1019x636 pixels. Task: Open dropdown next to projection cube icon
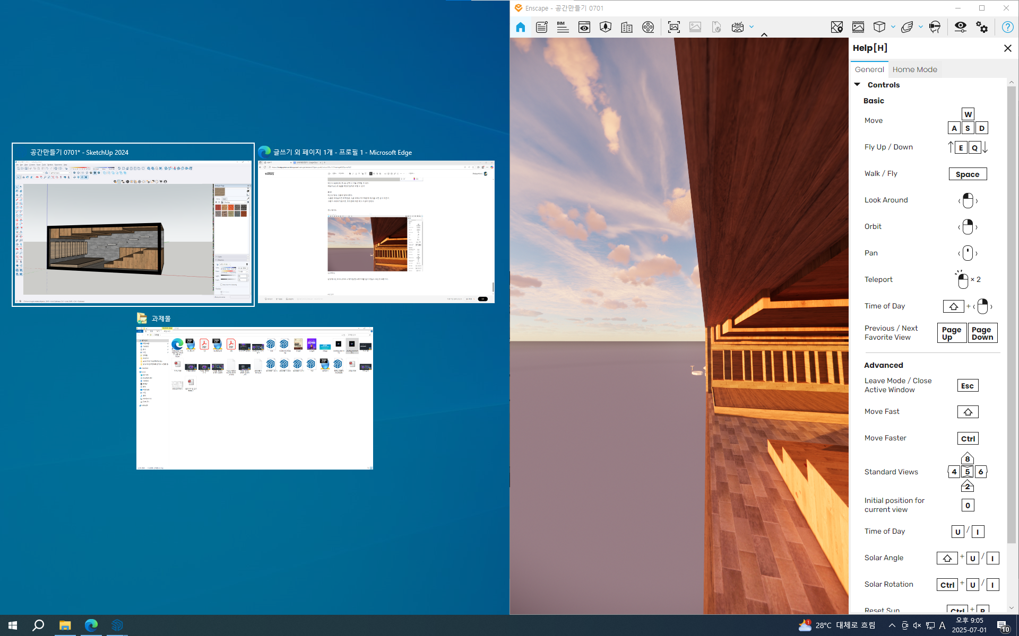(x=893, y=27)
